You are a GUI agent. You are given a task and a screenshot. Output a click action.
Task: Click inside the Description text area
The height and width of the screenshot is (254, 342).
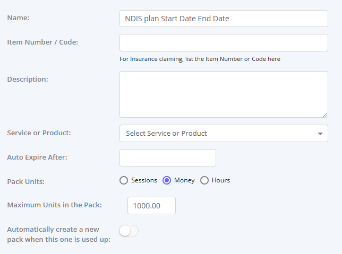click(223, 94)
